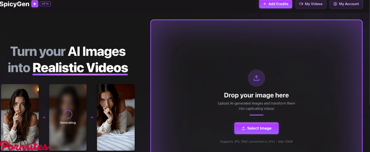Click the Generating spinner indicator
The width and height of the screenshot is (370, 152).
tap(68, 114)
